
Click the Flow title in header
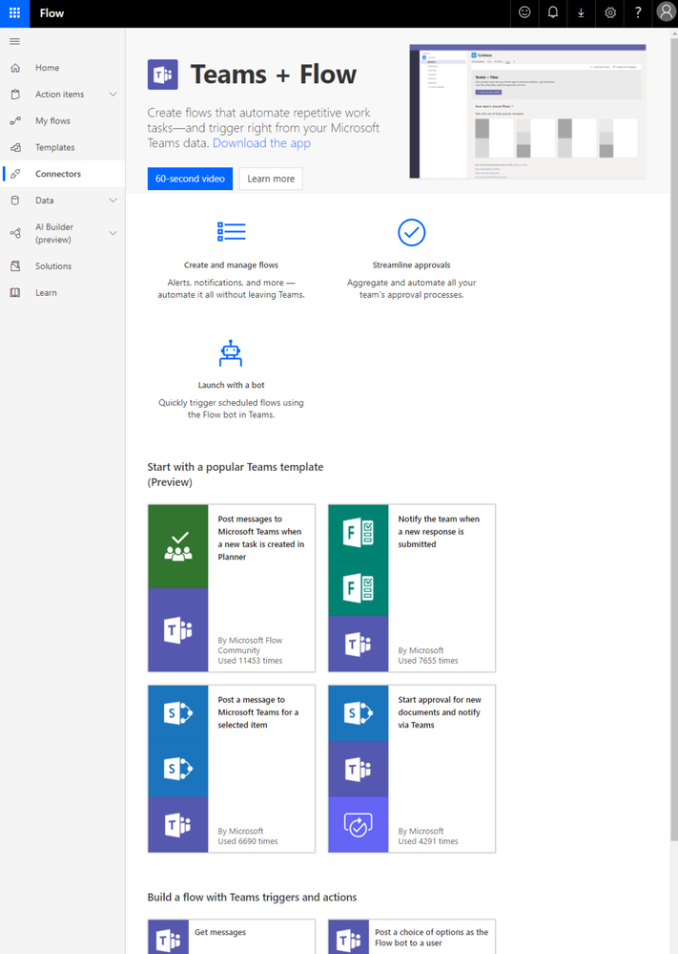(x=51, y=12)
